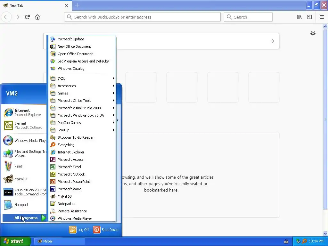The image size is (328, 246).
Task: Open Paint from start menu
Action: pos(24,166)
